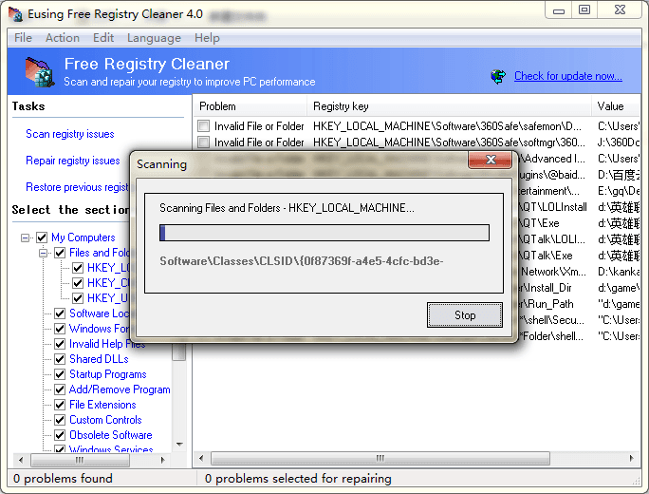
Task: Open the Action menu
Action: pyautogui.click(x=63, y=38)
